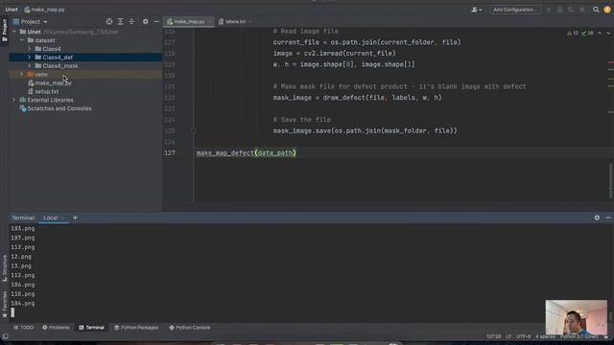Click the green check typos count indicator

(x=587, y=34)
